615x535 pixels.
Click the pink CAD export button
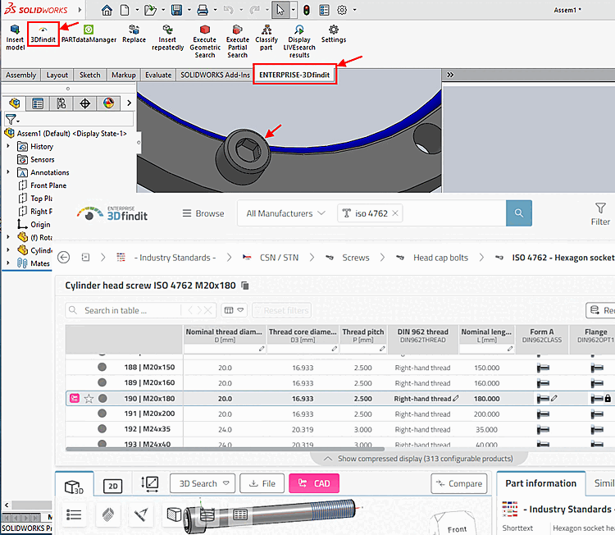(314, 483)
